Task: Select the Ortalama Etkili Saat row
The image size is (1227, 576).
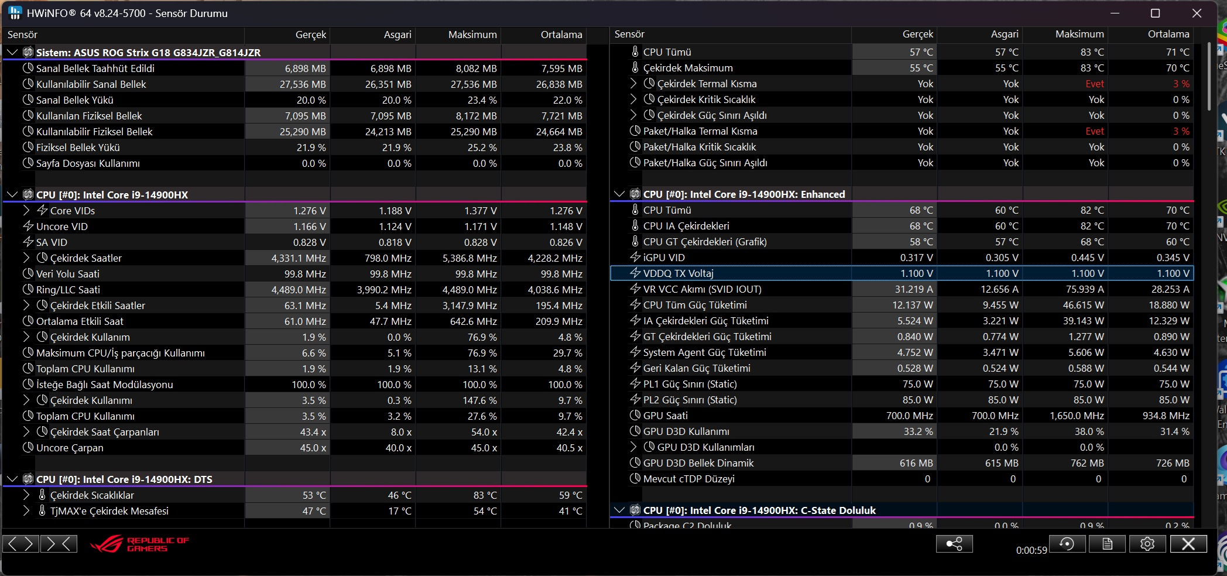Action: (294, 321)
